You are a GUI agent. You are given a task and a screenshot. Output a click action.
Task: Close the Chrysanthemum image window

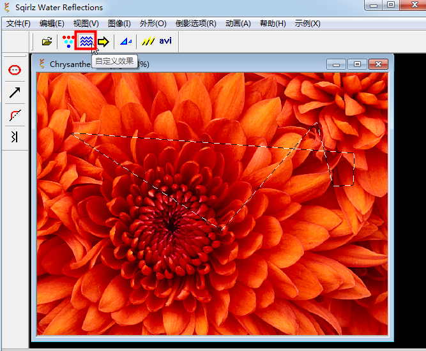(x=378, y=64)
